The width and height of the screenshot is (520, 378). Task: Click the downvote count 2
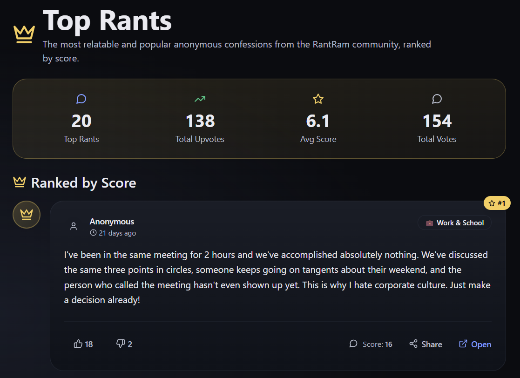[x=130, y=344]
